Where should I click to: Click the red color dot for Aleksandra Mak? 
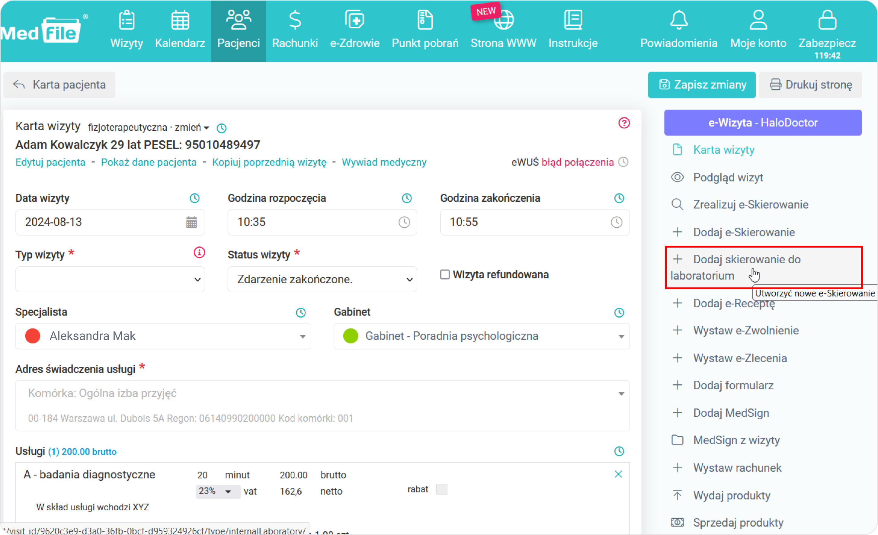[x=32, y=336]
